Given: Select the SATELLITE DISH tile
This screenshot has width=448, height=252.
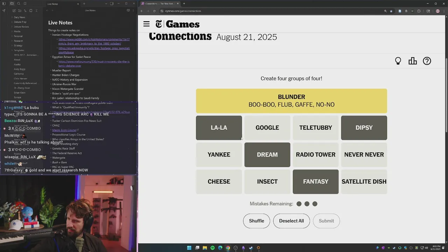Looking at the screenshot, I should (x=364, y=182).
